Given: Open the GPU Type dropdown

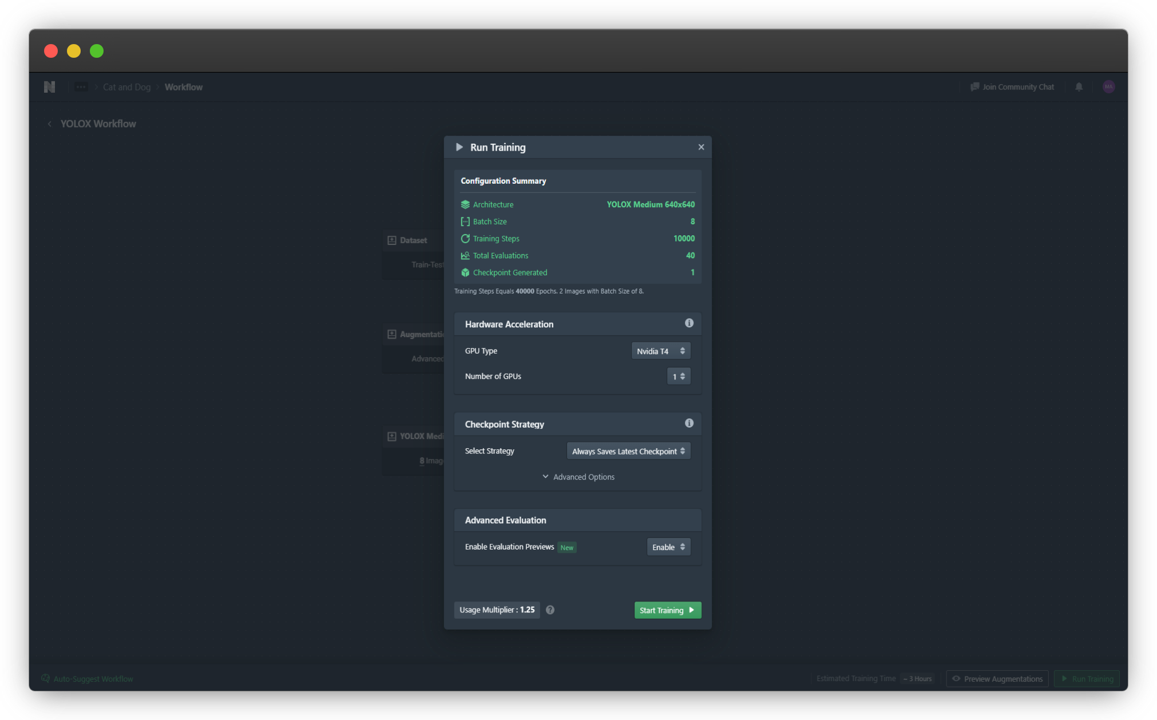Looking at the screenshot, I should coord(660,351).
